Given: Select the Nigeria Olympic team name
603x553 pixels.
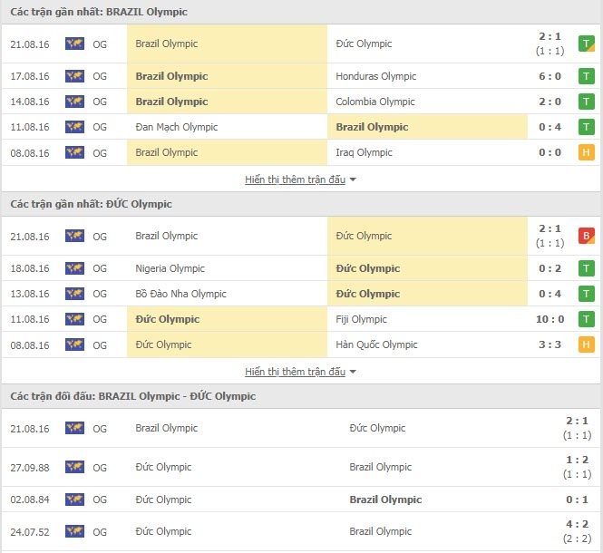Looking at the screenshot, I should (x=170, y=268).
